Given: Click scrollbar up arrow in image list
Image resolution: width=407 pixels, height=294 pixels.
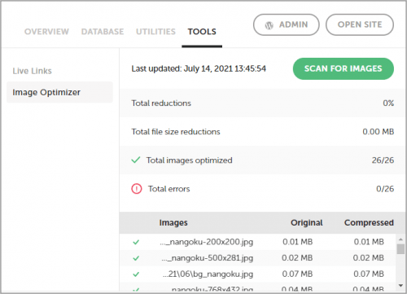Looking at the screenshot, I should point(400,239).
